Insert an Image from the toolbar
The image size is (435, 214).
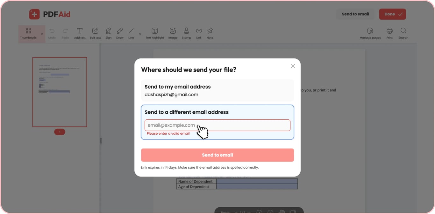coord(173,33)
